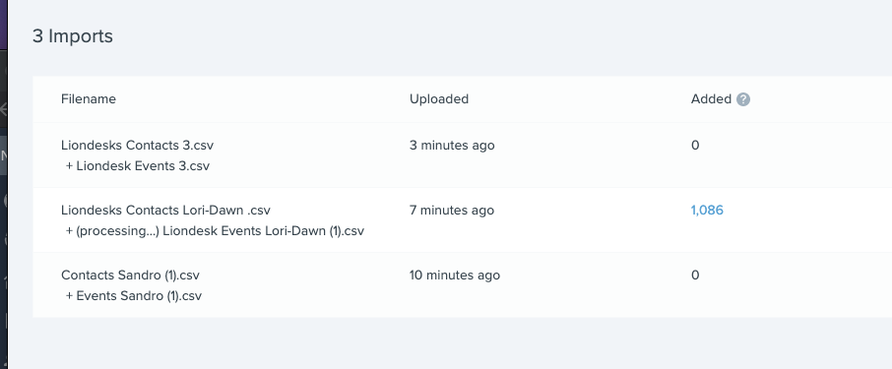Click the help icon beside Added
This screenshot has width=892, height=369.
(x=743, y=99)
